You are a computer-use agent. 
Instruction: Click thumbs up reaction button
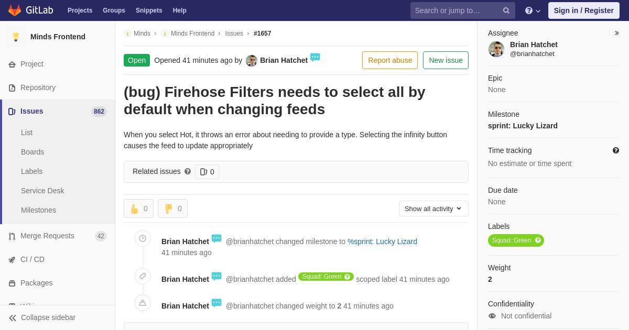pyautogui.click(x=138, y=208)
